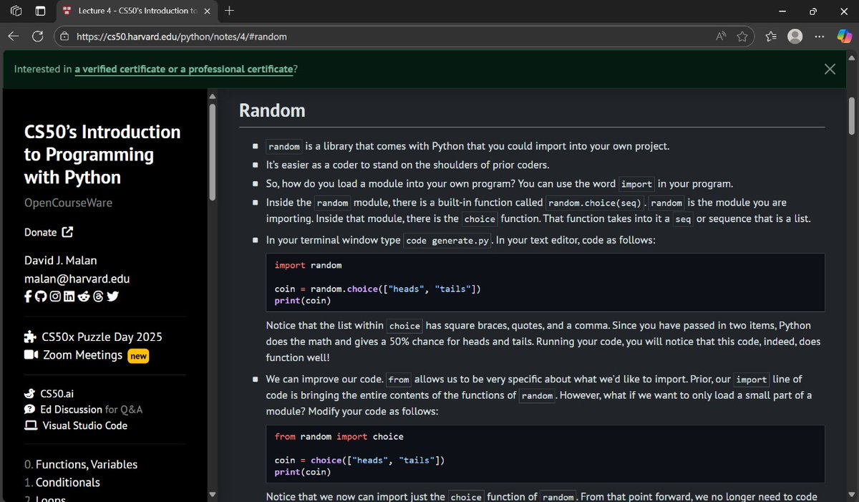The image size is (859, 502).
Task: Click the sidebar scroll down arrow
Action: pyautogui.click(x=212, y=494)
